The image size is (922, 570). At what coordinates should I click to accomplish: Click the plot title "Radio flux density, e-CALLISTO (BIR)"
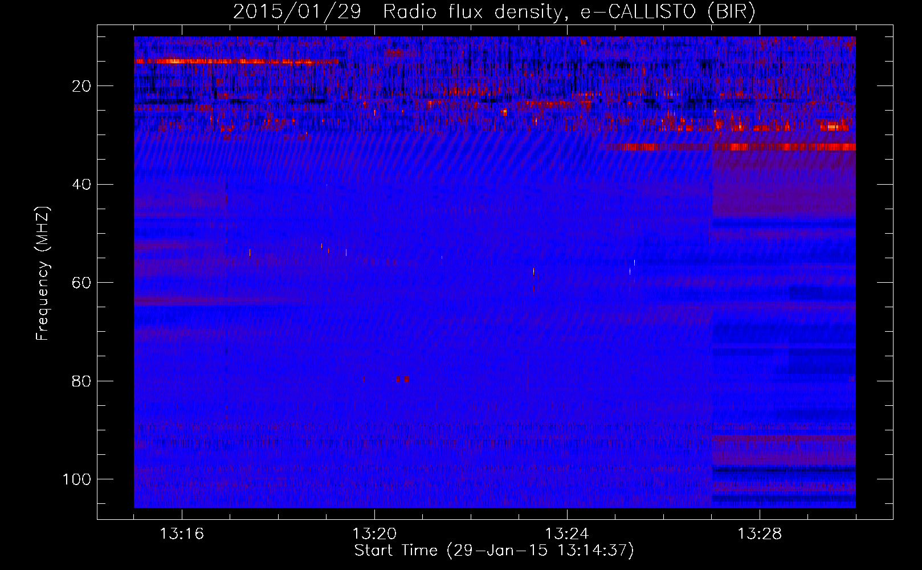point(569,12)
